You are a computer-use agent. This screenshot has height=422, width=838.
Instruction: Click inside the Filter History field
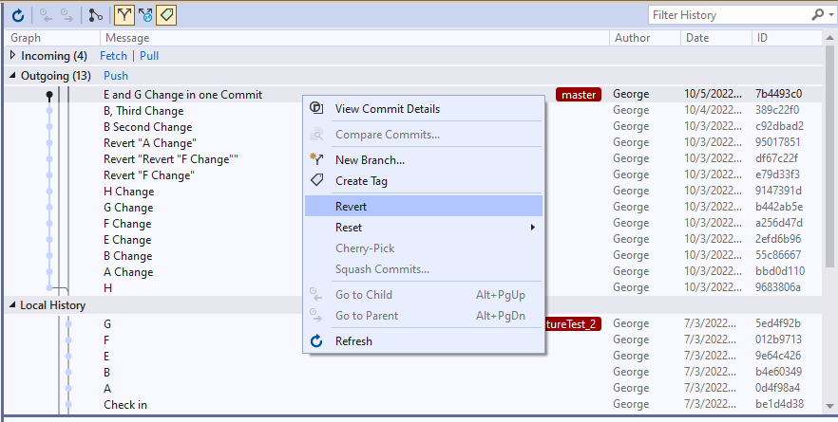[x=727, y=15]
